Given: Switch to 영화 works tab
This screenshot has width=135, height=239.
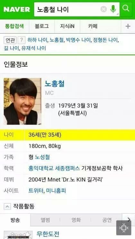Looking at the screenshot, I should coord(76,220).
